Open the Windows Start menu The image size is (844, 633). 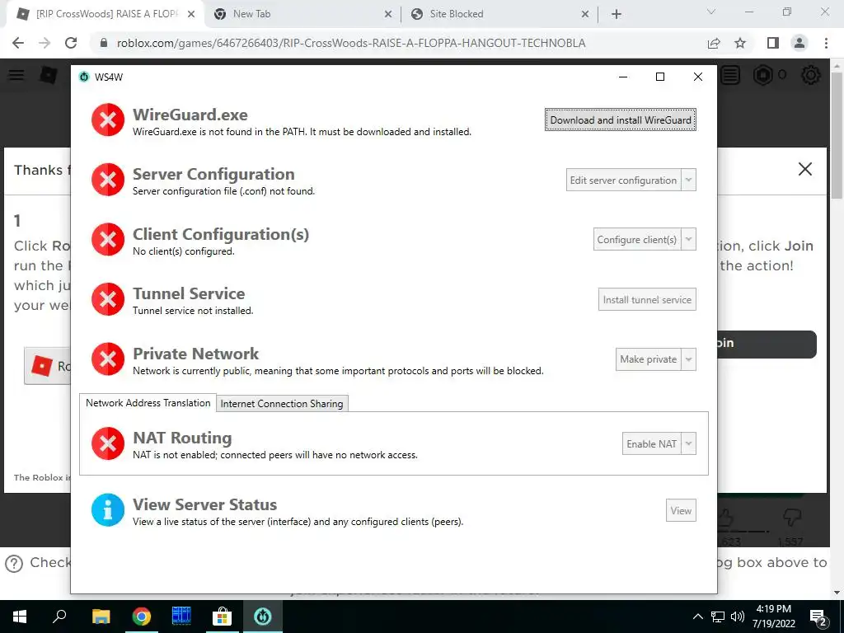[20, 617]
